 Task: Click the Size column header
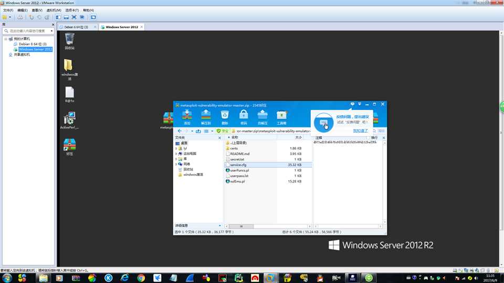pos(290,137)
